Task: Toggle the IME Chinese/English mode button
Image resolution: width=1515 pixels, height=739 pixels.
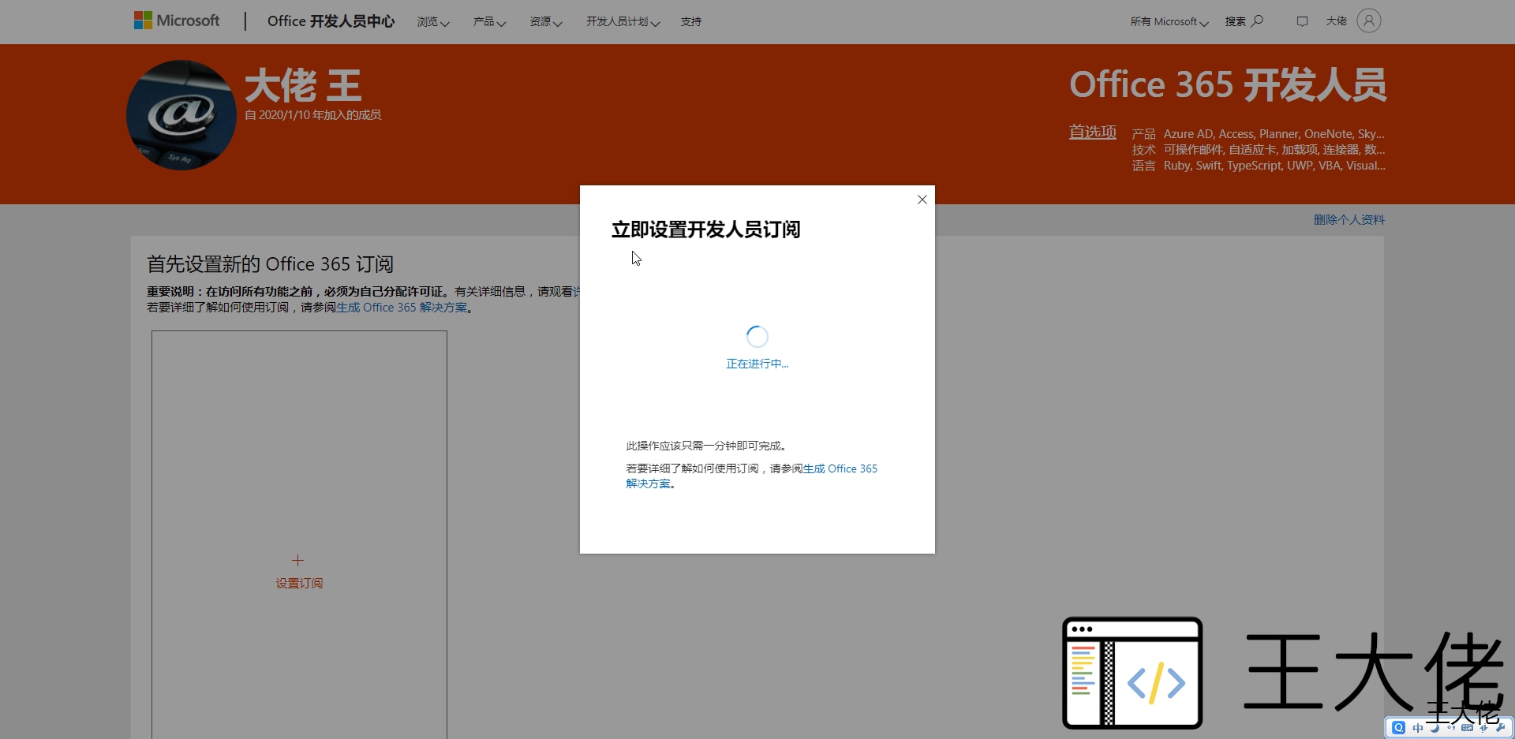Action: 1418,727
